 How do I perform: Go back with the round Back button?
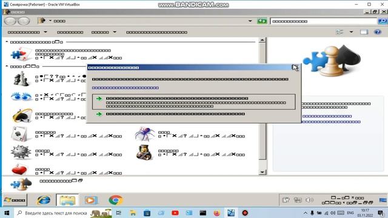10,21
